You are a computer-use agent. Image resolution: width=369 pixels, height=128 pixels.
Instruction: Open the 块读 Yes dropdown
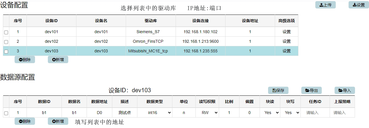[272, 113]
